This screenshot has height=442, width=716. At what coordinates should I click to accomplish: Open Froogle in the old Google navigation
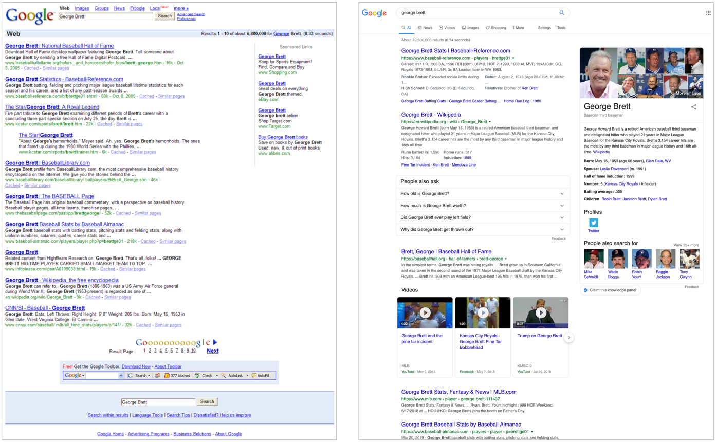(137, 8)
